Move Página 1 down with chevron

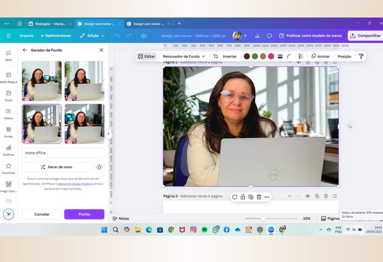pyautogui.click(x=289, y=62)
